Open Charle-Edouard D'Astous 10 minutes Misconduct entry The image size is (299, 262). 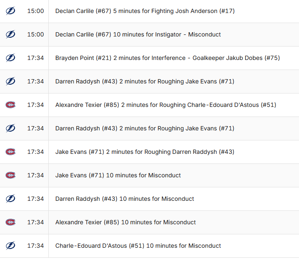tap(138, 246)
